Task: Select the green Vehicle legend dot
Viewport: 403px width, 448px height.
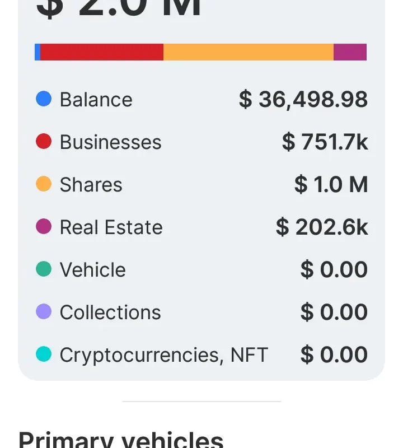Action: [44, 269]
